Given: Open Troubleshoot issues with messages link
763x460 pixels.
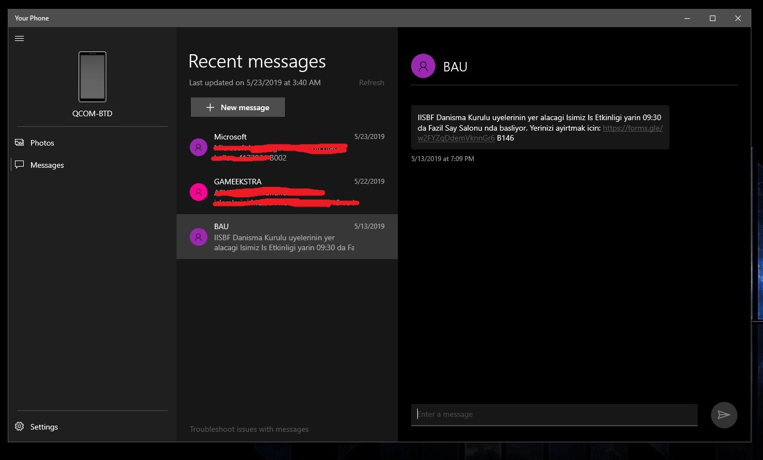Looking at the screenshot, I should [249, 429].
